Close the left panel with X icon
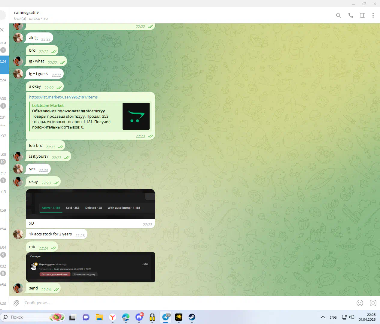This screenshot has height=324, width=380. point(2,29)
